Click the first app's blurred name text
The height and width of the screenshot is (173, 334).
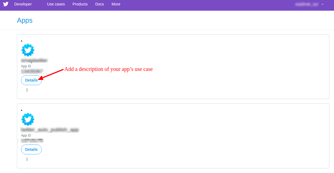tap(34, 60)
